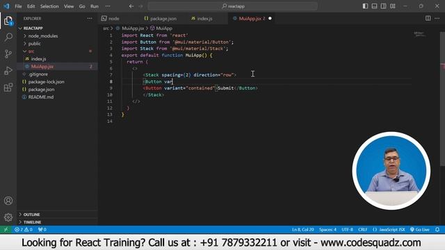Open the Explorer view in activity bar

(8, 21)
